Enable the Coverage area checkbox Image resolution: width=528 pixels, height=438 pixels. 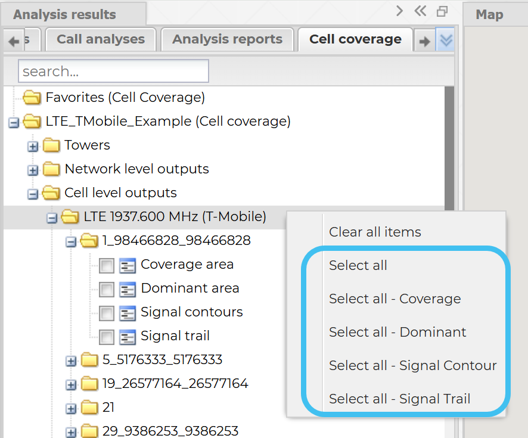107,265
